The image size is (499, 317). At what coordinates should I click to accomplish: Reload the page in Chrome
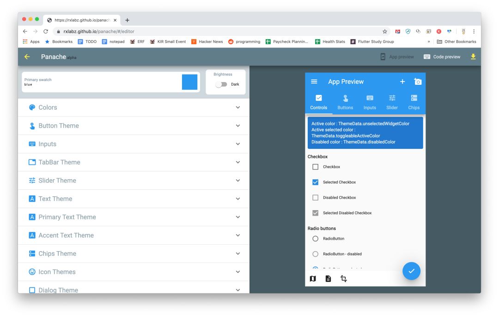click(46, 31)
